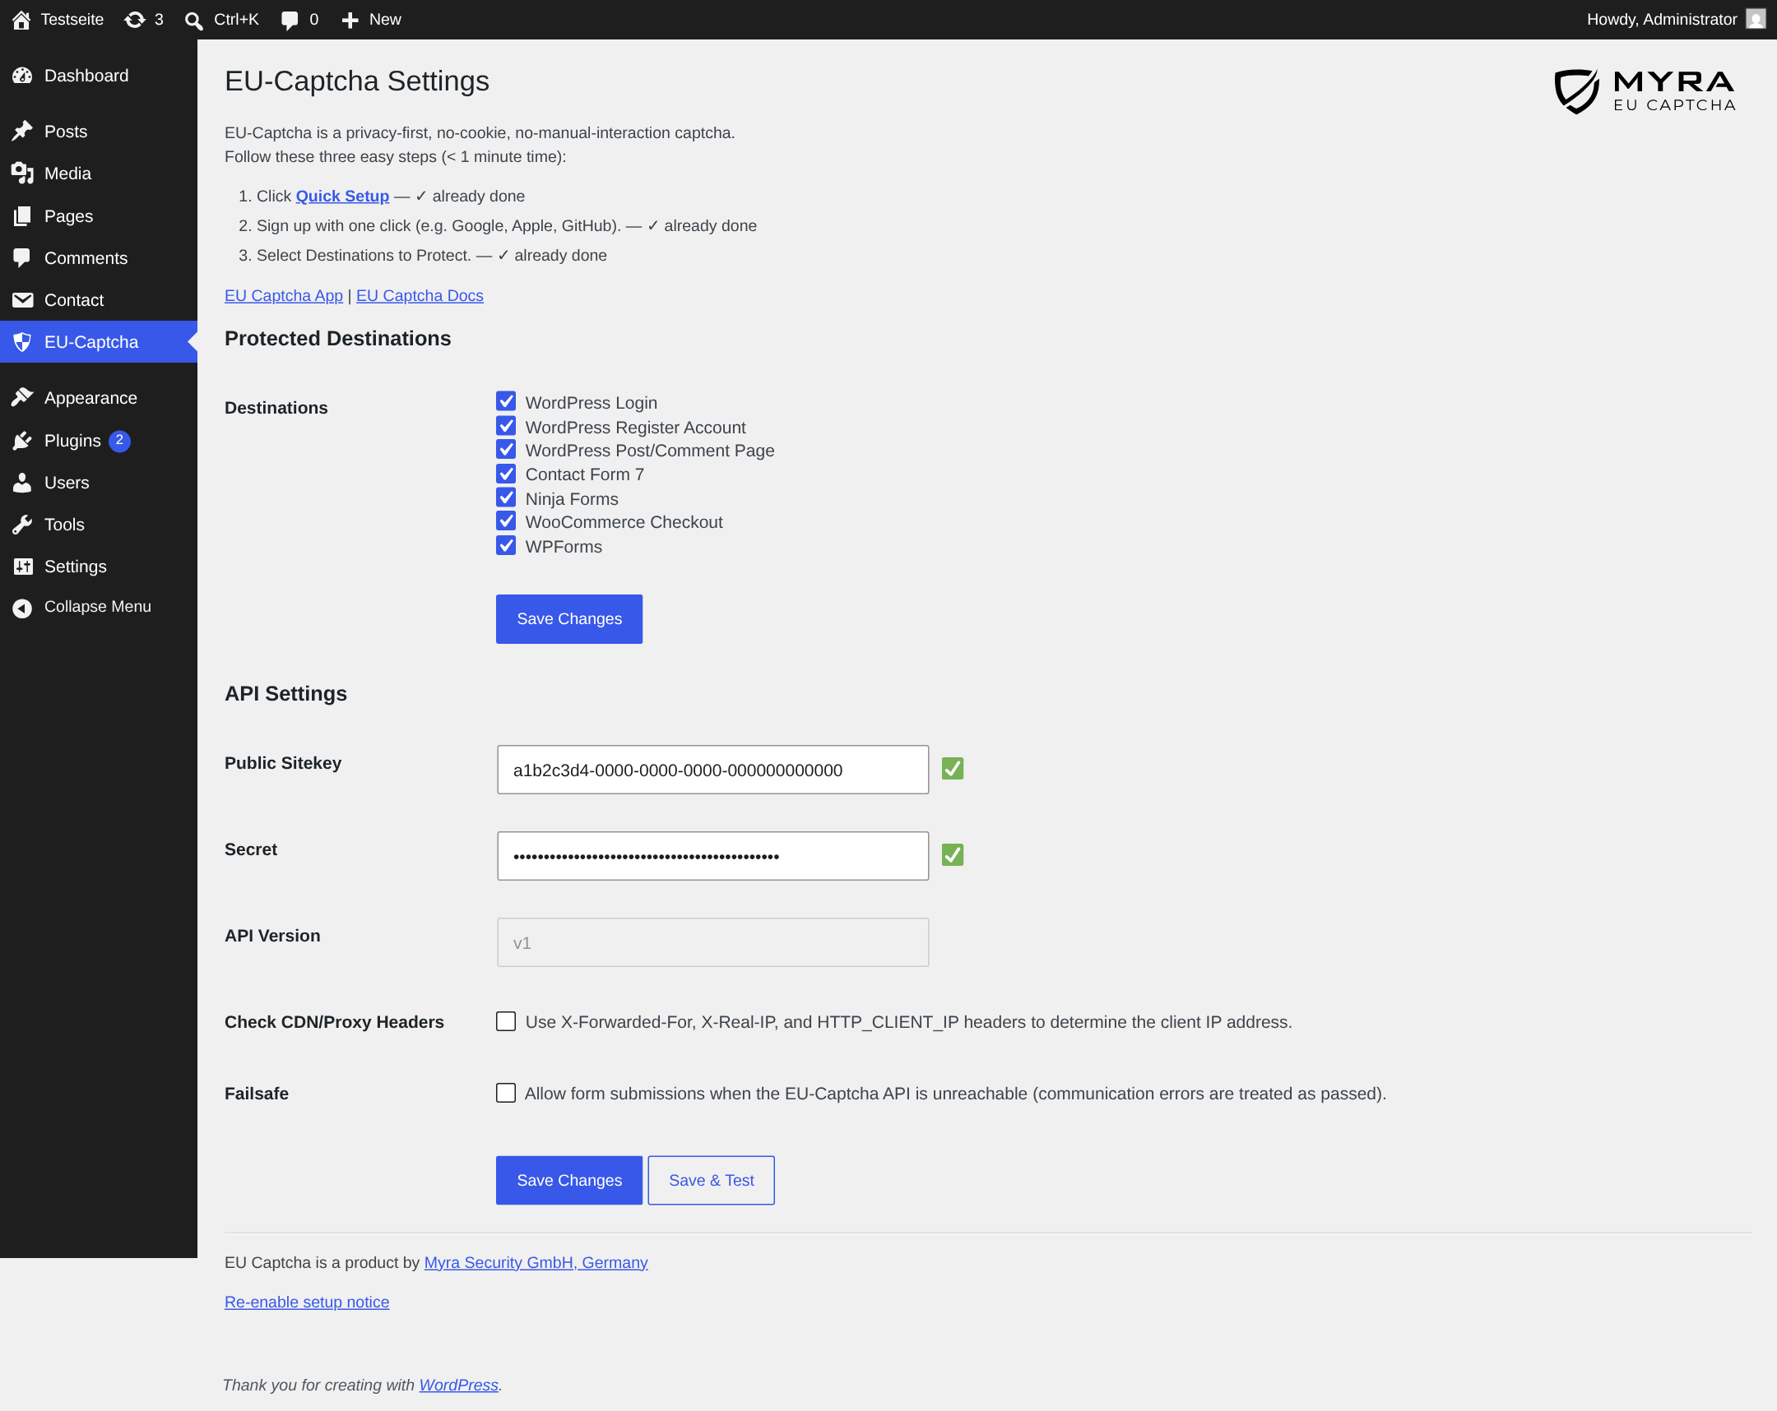Uncheck WordPress Register Account destination
Image resolution: width=1777 pixels, height=1411 pixels.
coord(506,426)
